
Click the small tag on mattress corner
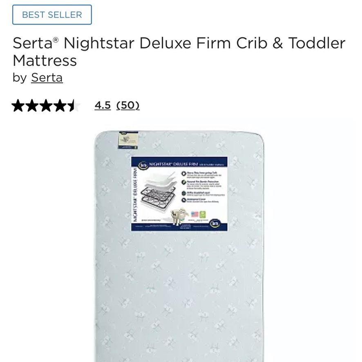(128, 140)
